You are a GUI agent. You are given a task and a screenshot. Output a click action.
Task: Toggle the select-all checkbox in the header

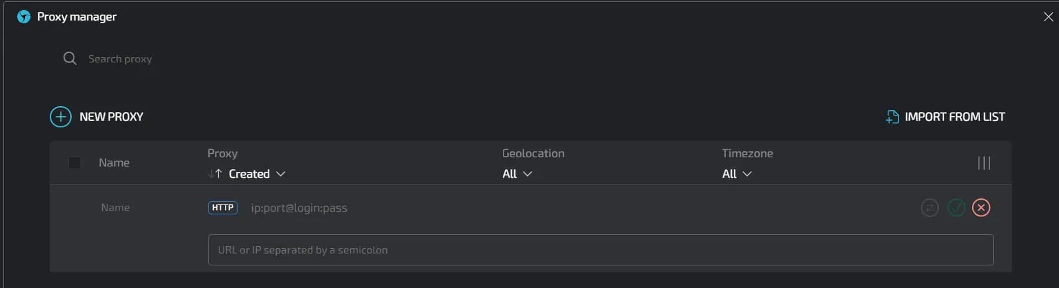(x=74, y=163)
